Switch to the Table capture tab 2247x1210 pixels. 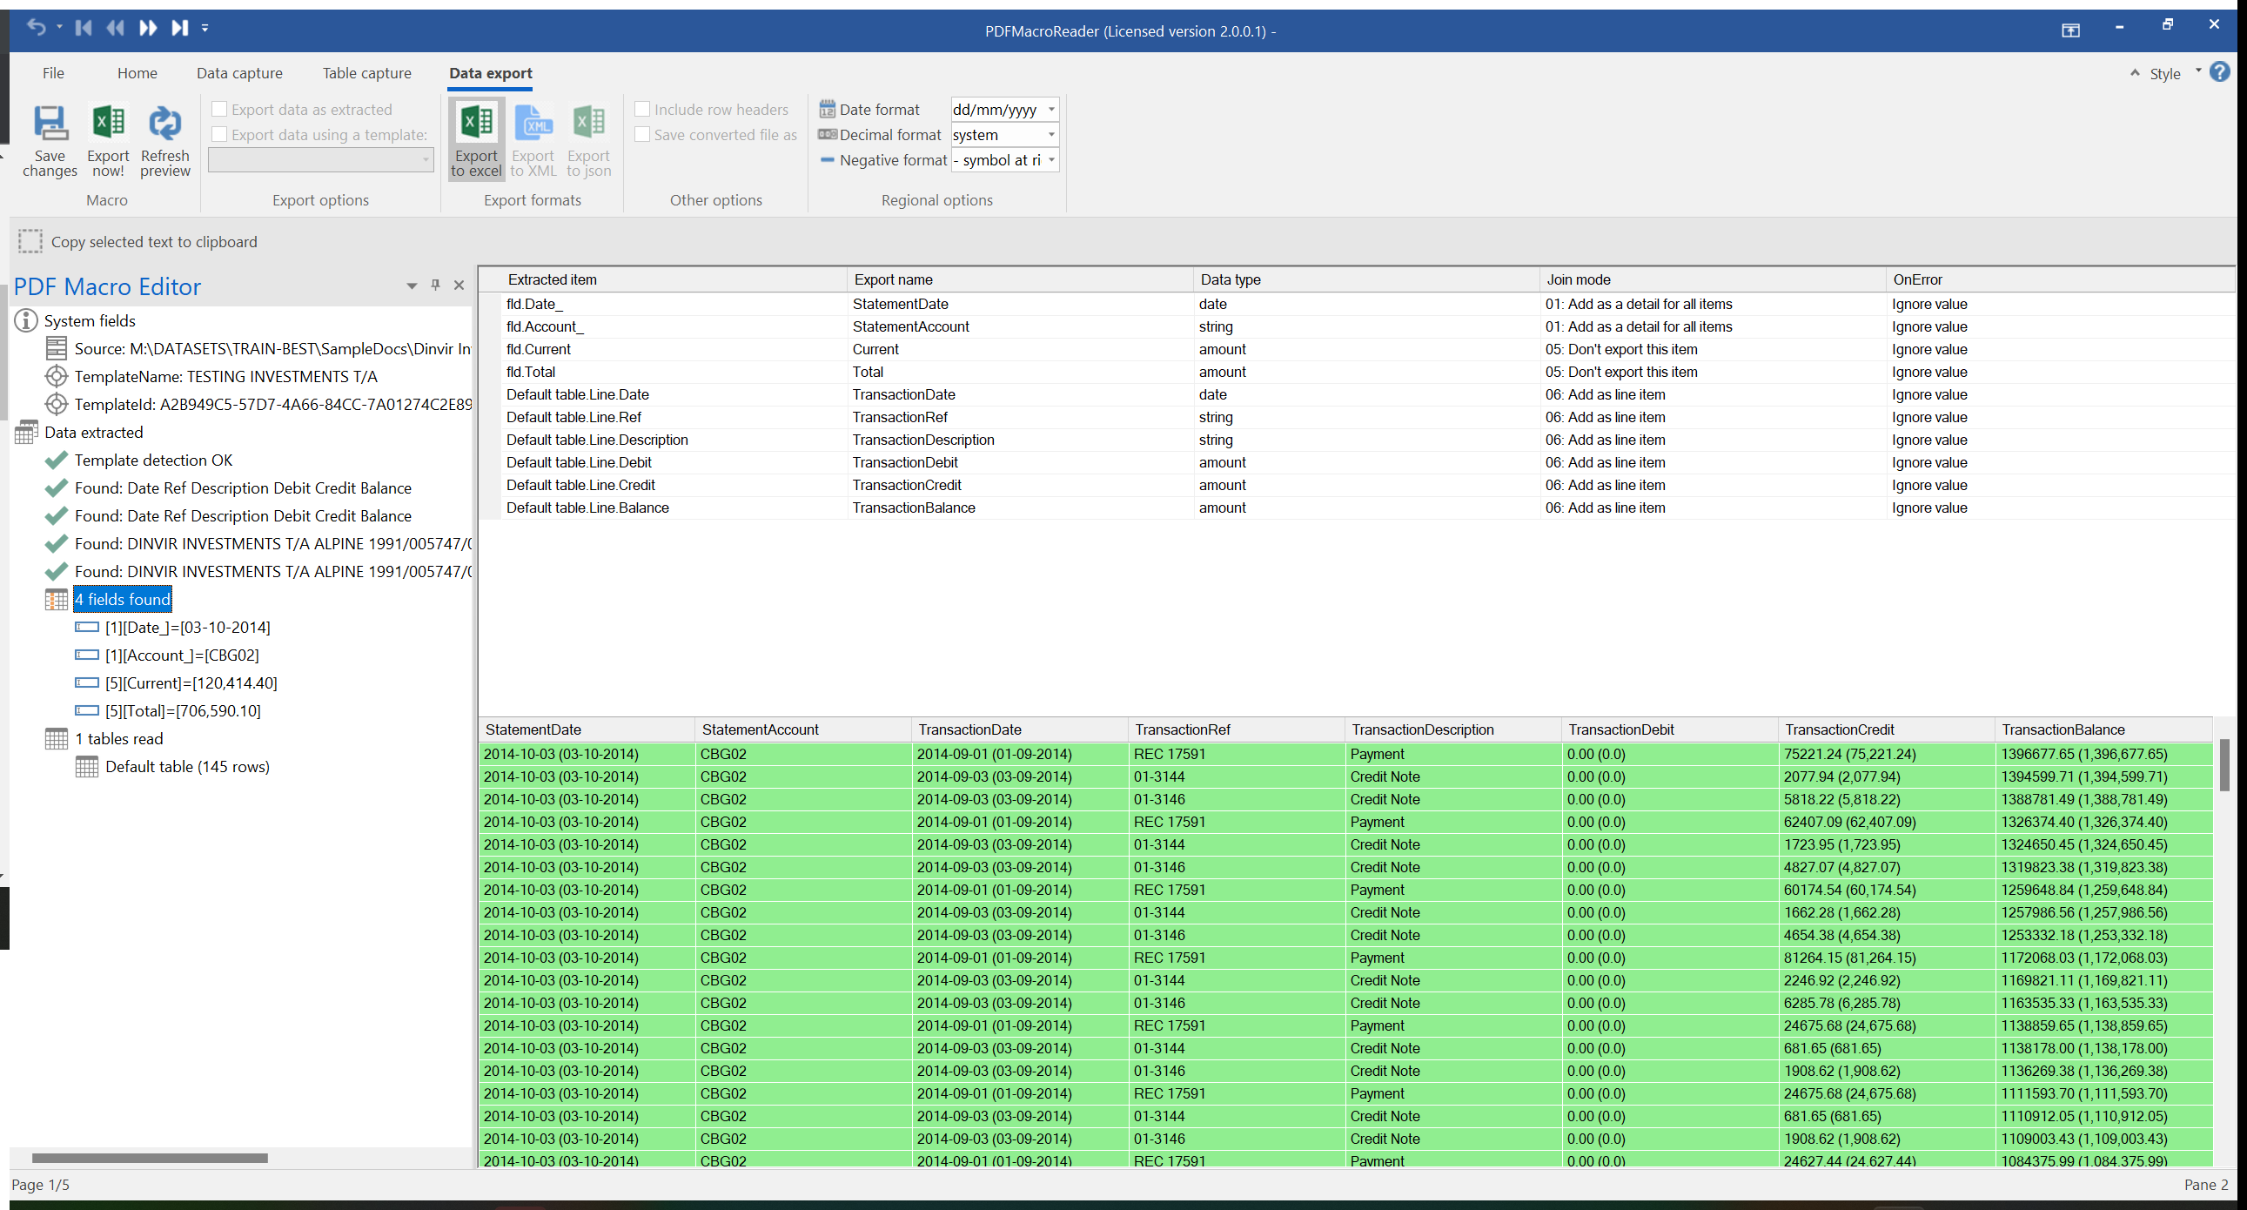pyautogui.click(x=366, y=73)
